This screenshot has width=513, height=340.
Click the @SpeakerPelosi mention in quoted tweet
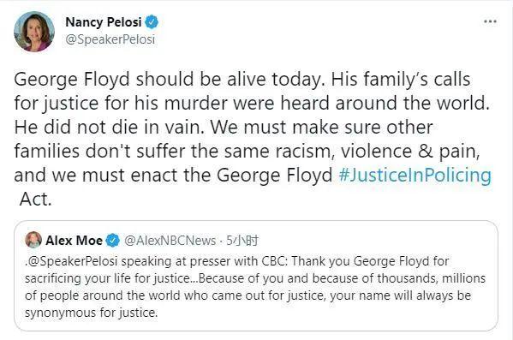(72, 261)
